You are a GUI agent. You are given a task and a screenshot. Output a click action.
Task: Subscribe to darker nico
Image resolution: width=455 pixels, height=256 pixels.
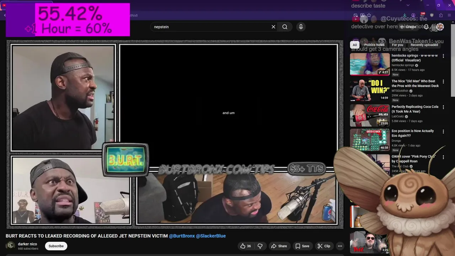coord(56,246)
